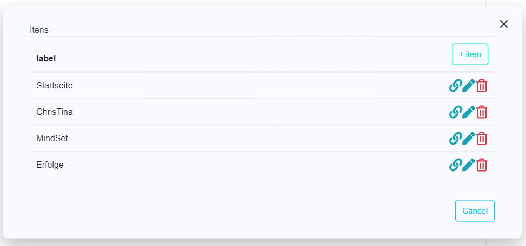Viewport: 526px width, 246px height.
Task: Click the Erfolge row label
Action: tap(50, 165)
